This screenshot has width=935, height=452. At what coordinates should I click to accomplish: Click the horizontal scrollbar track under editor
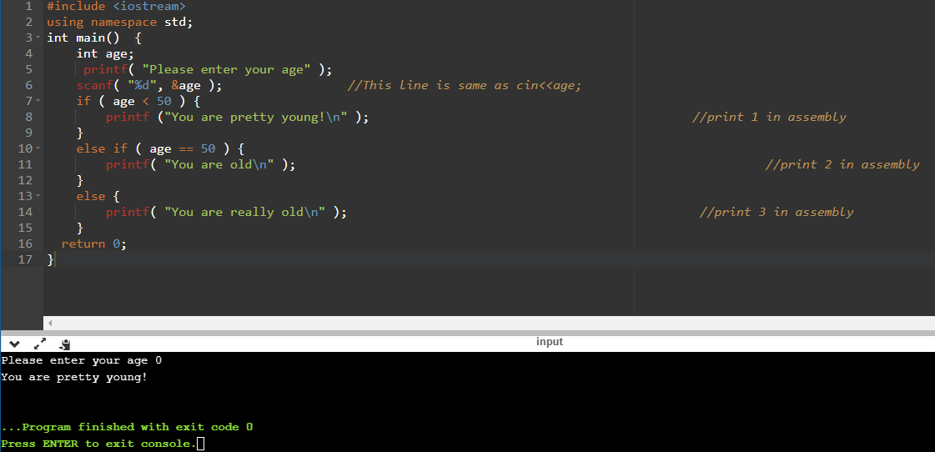coord(489,324)
